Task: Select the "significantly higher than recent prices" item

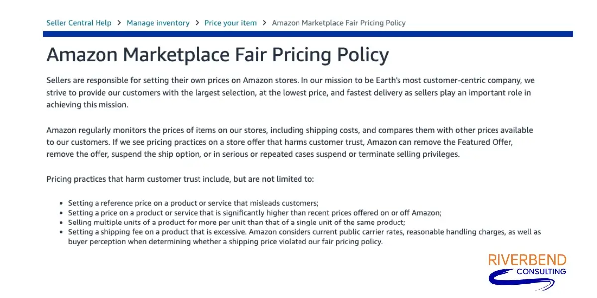Action: [x=255, y=213]
